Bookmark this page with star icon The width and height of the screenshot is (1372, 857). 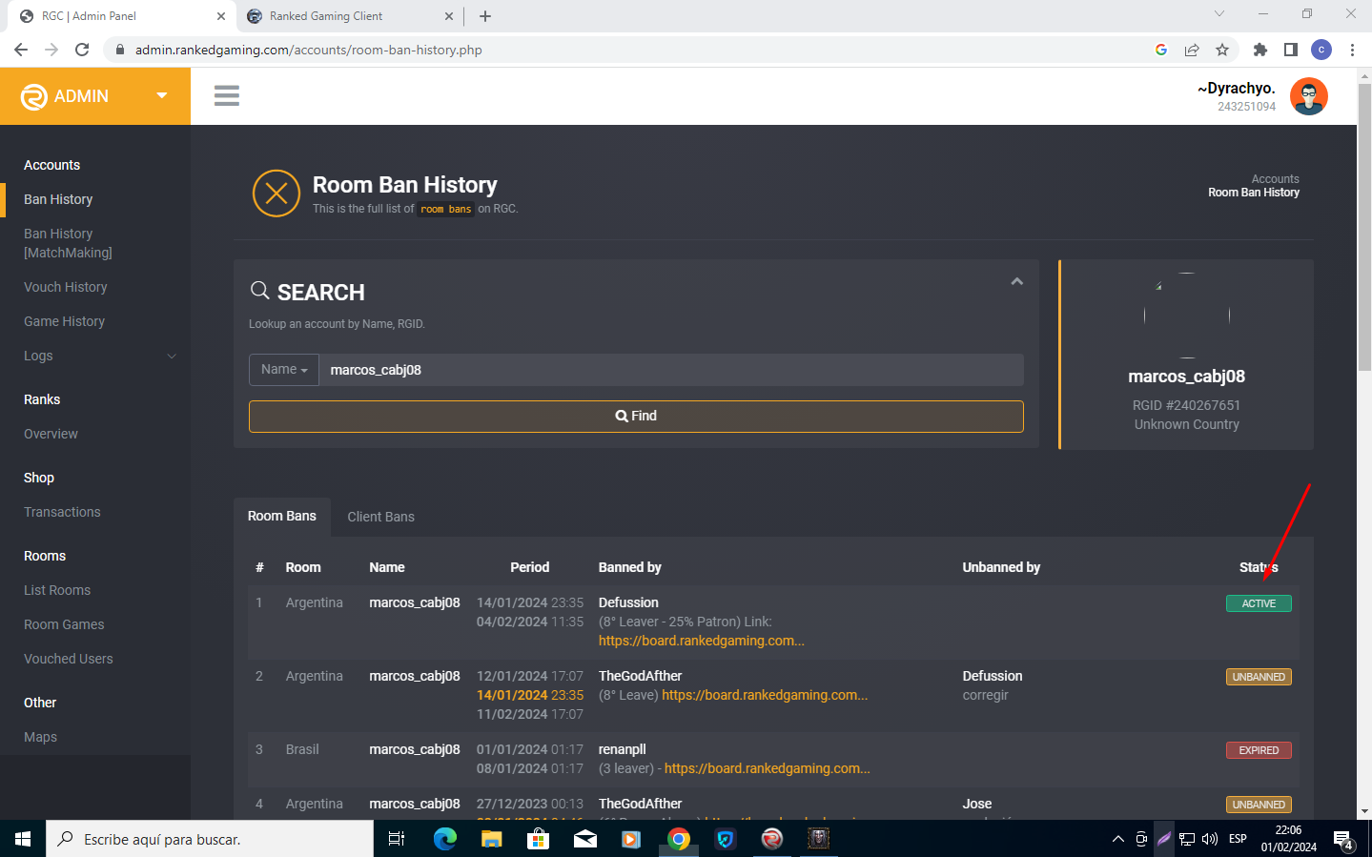pyautogui.click(x=1222, y=50)
